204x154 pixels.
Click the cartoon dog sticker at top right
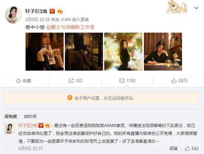177,7
